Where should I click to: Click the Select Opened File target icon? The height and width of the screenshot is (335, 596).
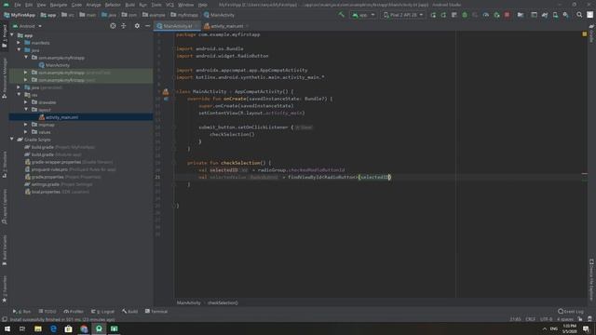(113, 26)
